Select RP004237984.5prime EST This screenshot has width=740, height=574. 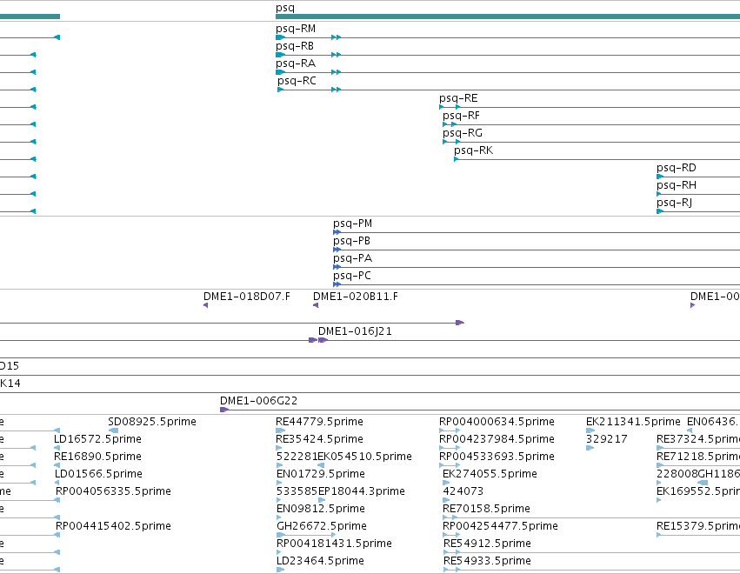coord(497,439)
